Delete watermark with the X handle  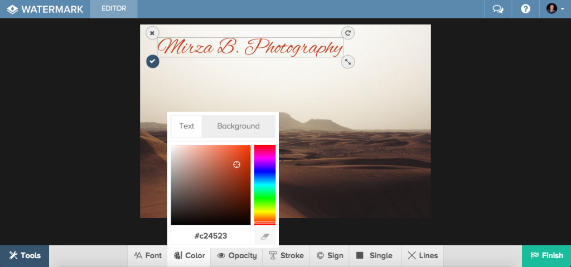pos(152,33)
